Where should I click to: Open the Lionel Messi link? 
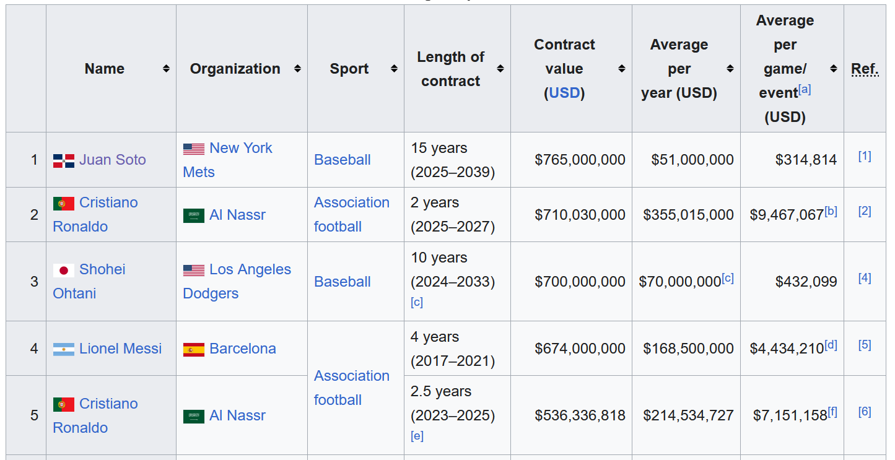(x=120, y=349)
